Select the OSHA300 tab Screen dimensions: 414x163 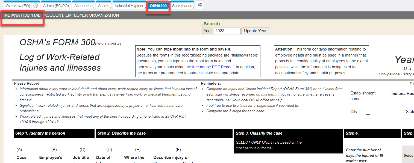click(158, 6)
